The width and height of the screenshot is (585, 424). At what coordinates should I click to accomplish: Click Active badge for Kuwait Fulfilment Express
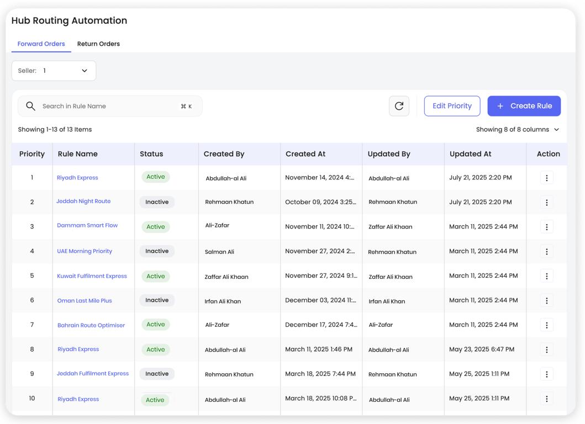pyautogui.click(x=156, y=277)
